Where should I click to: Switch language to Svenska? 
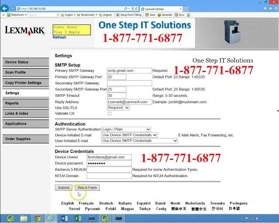[x=218, y=203]
